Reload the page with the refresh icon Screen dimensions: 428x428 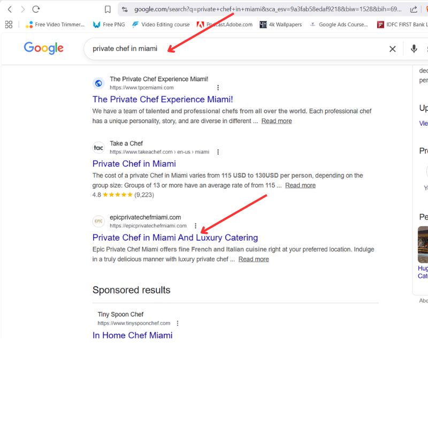click(36, 9)
